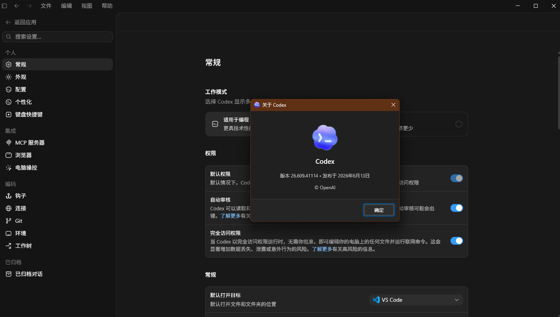Open the 视图 menu
The image size is (560, 317).
click(x=87, y=6)
